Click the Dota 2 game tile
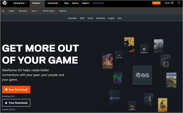 point(159,46)
